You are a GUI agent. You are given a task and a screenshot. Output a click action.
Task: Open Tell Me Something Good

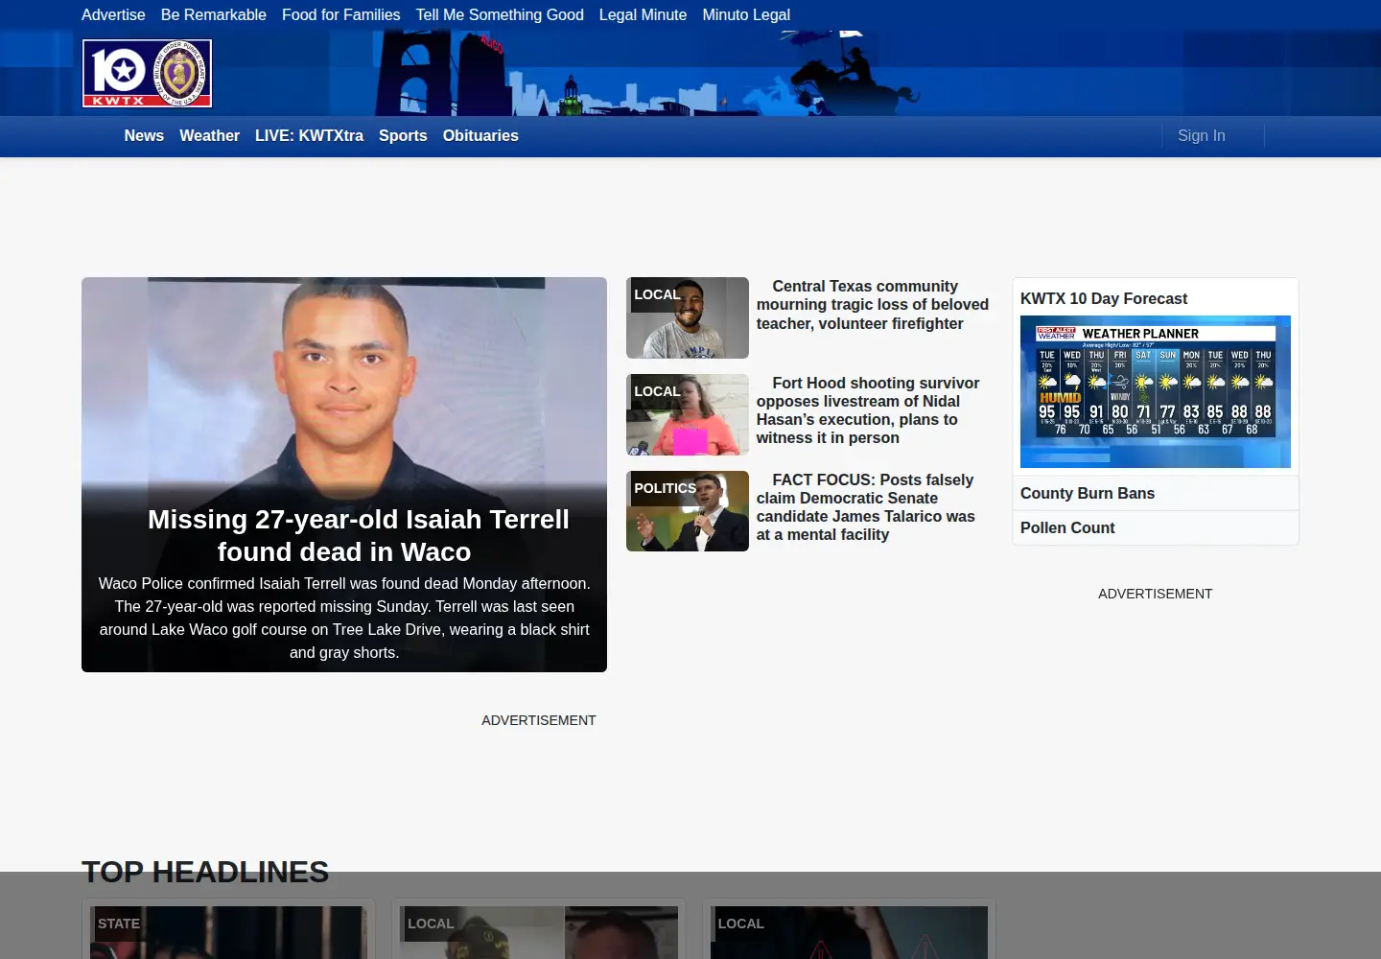(500, 14)
